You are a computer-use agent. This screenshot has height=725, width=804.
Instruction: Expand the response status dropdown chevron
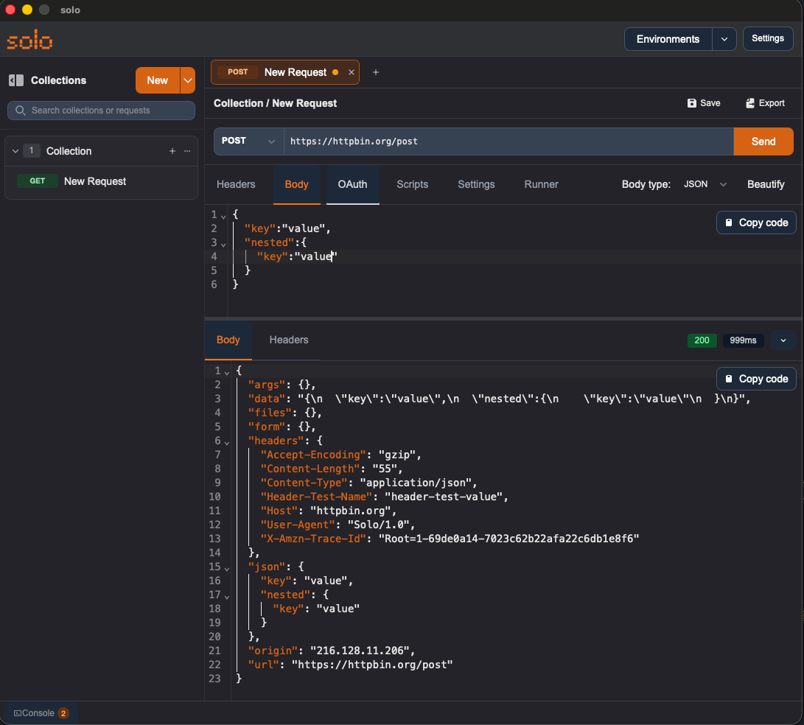(783, 340)
